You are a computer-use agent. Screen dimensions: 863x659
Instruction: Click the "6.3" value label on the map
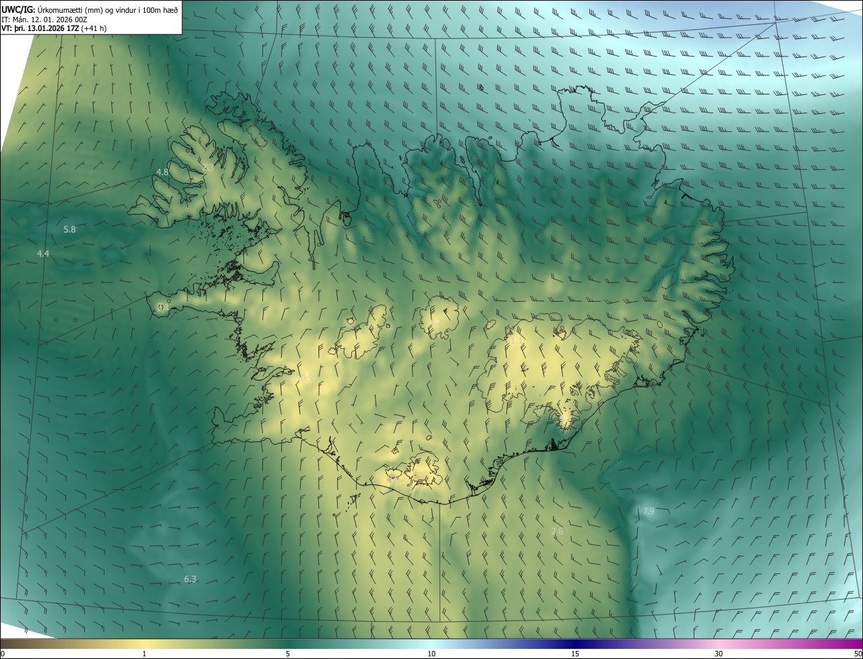tap(190, 579)
